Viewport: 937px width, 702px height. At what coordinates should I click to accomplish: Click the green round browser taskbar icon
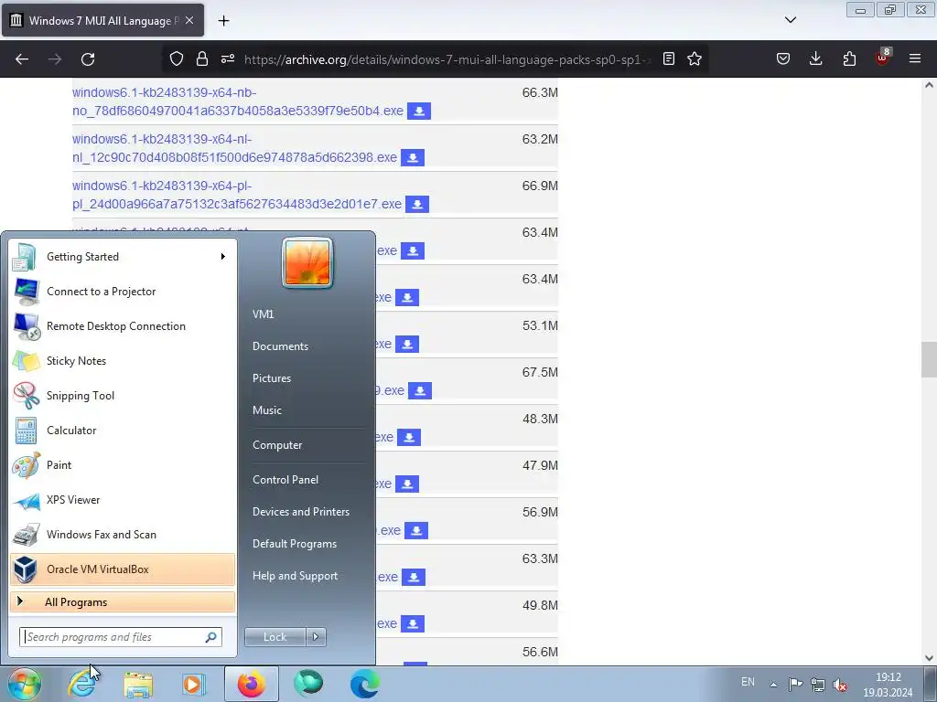click(308, 684)
